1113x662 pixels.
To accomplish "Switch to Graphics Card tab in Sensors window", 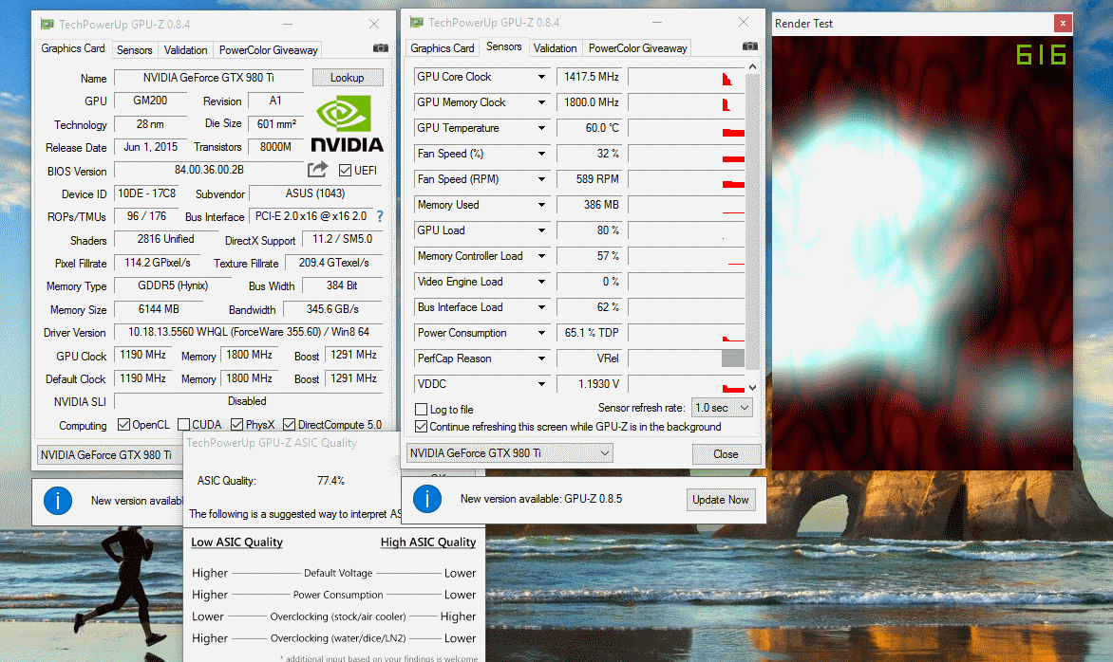I will click(x=443, y=47).
